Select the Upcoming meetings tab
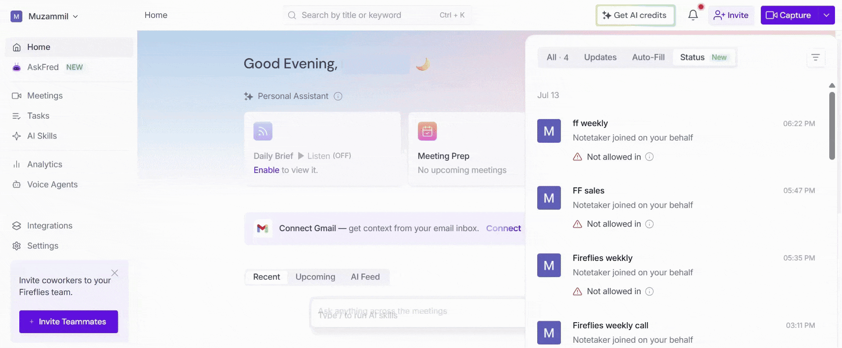This screenshot has height=348, width=842. click(315, 277)
